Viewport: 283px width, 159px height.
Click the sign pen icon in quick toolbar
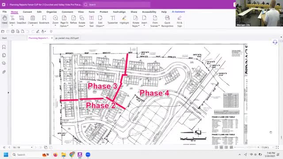click(x=38, y=31)
